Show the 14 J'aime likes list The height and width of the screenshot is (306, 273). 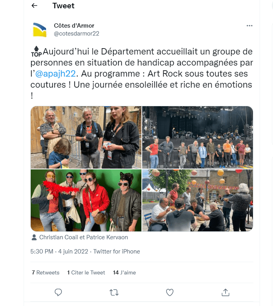124,272
